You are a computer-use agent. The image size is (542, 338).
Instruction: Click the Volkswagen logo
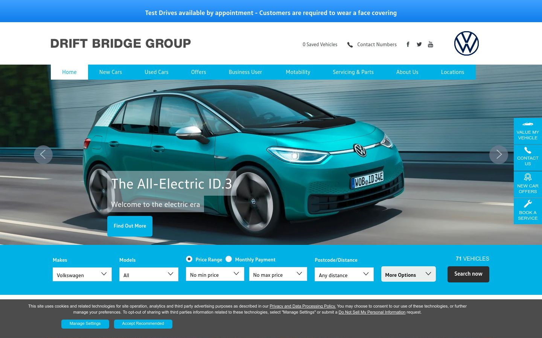click(x=466, y=43)
